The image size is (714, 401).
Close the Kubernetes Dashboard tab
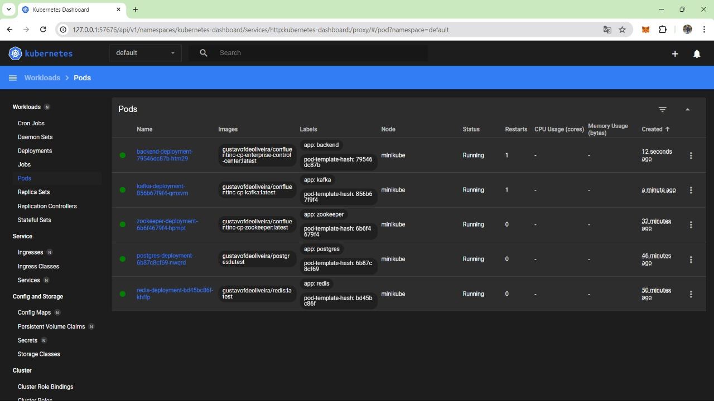coord(119,9)
